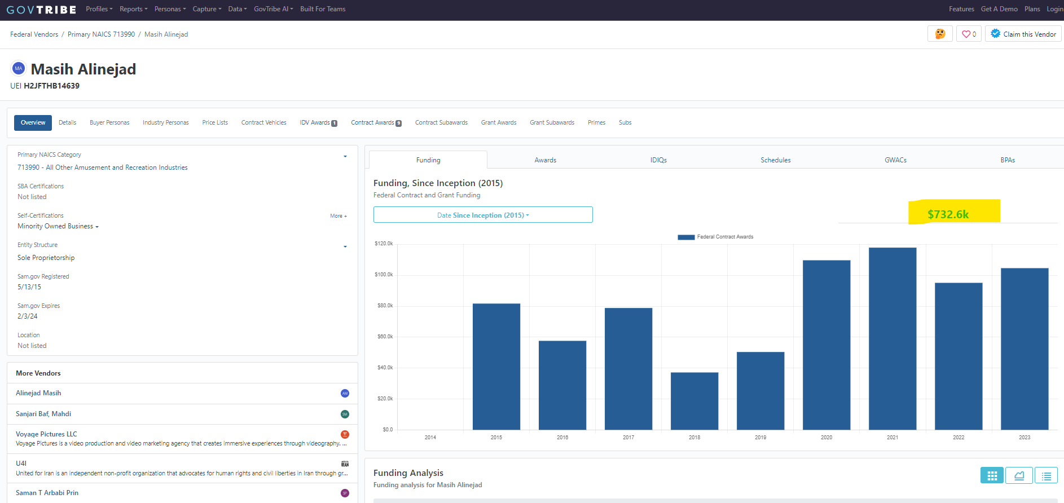Open the Reports dropdown menu
The height and width of the screenshot is (503, 1064).
click(x=134, y=9)
